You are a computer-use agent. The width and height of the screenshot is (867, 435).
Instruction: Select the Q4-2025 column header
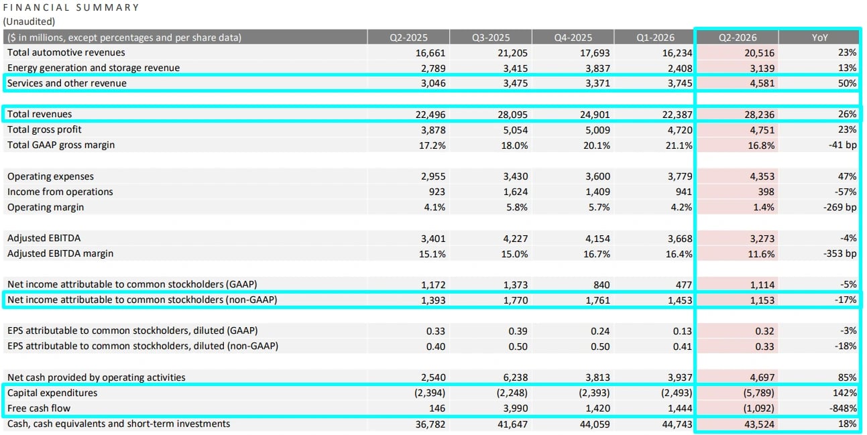572,38
